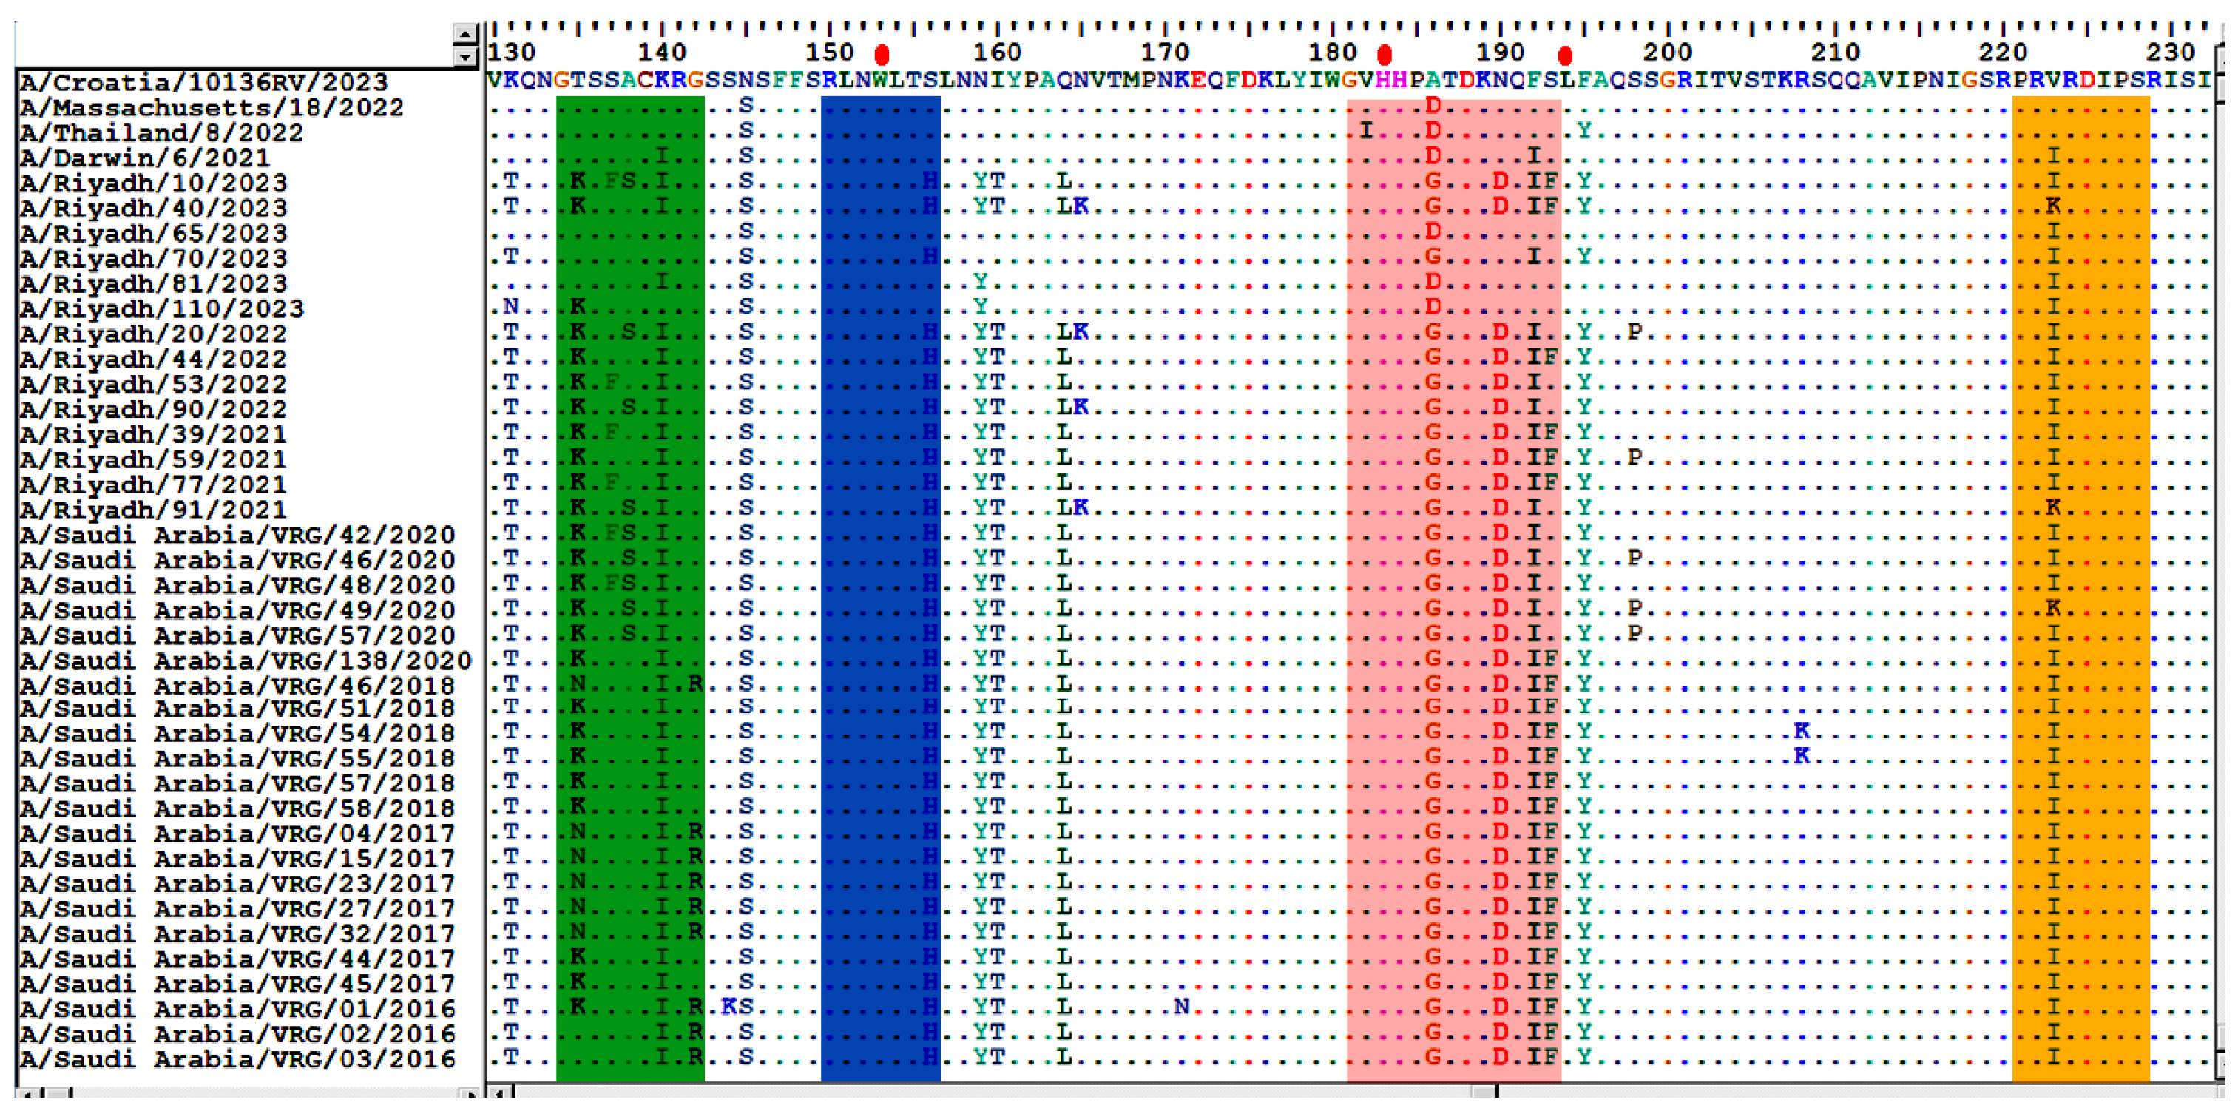Select the A/Darwin/6/2021 sequence row label

tap(145, 158)
